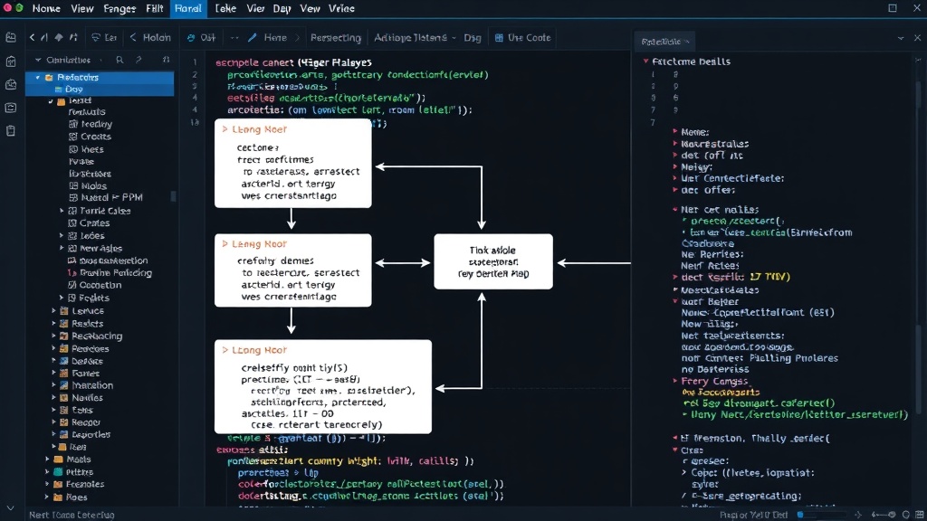Click the Nert Tiane Ceterdug status text
927x521 pixels.
pos(72,515)
